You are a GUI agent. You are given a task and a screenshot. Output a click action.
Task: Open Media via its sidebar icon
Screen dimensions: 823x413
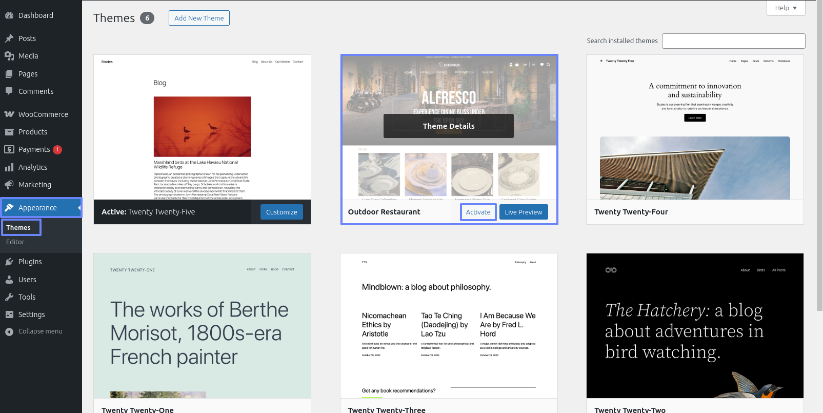click(9, 56)
